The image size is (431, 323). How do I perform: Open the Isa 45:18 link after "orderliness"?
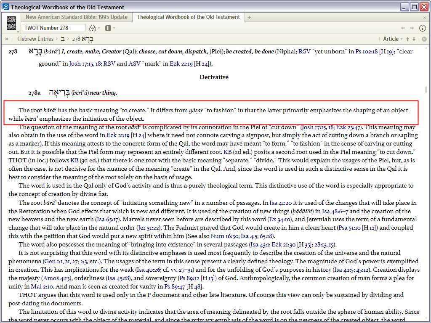pos(118,278)
